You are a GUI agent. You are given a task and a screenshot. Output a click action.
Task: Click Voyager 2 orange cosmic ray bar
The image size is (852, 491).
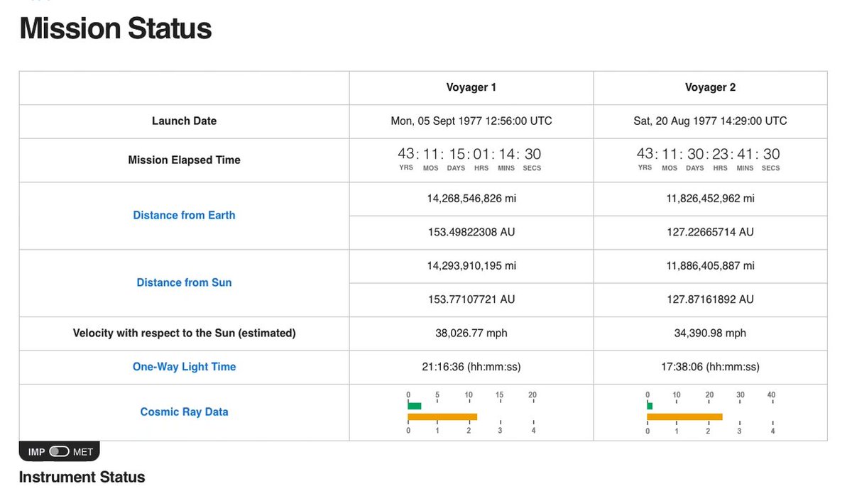pos(684,417)
